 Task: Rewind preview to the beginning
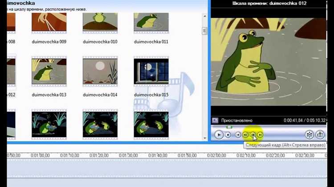pos(238,135)
